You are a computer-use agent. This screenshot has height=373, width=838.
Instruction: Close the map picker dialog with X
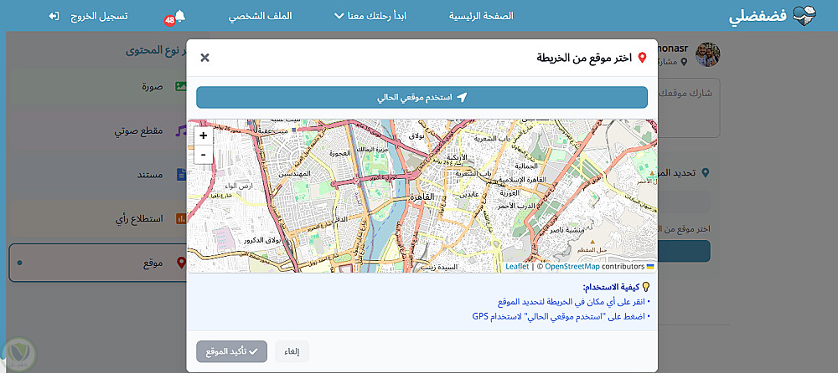click(x=204, y=58)
